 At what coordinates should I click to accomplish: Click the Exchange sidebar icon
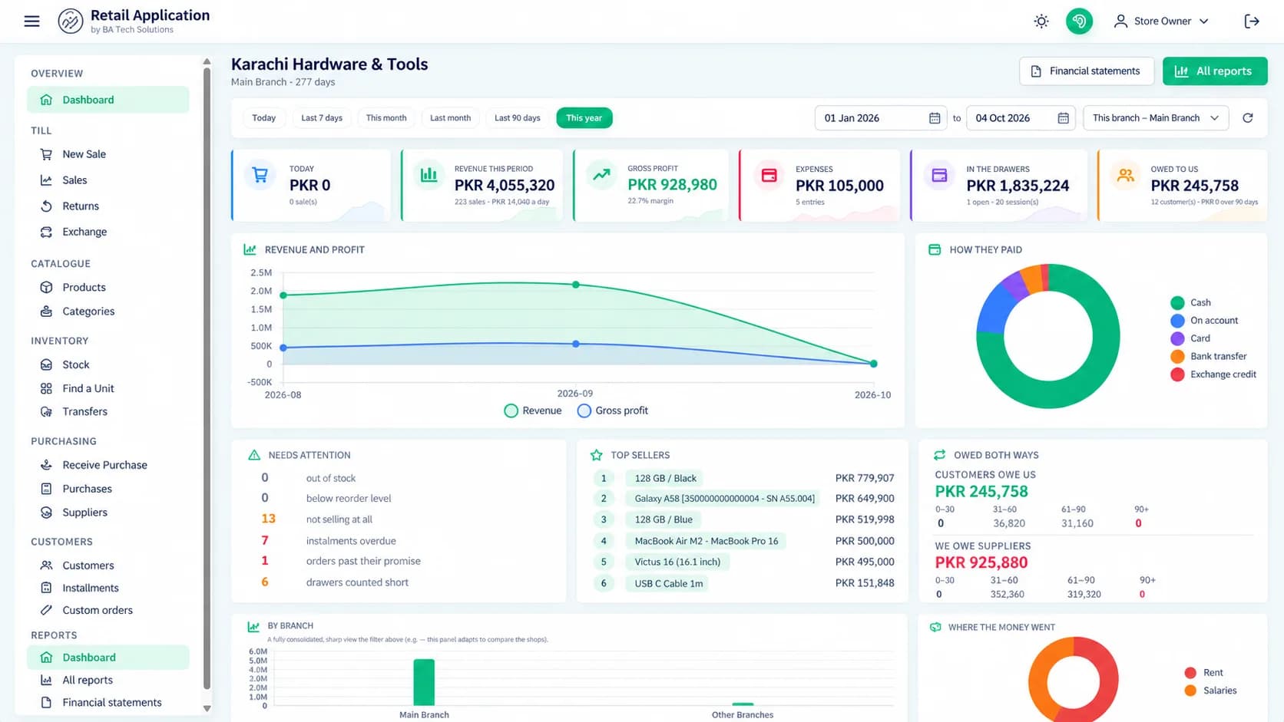pos(46,232)
